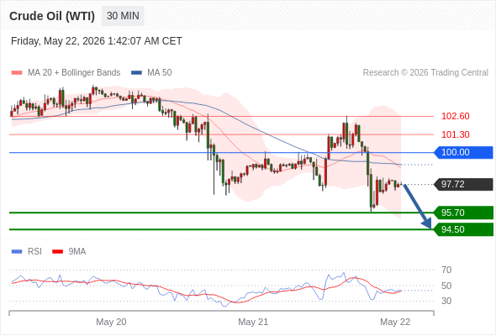Click the MA 20 + Bollinger Bands legend label
This screenshot has height=336, width=496.
(74, 73)
